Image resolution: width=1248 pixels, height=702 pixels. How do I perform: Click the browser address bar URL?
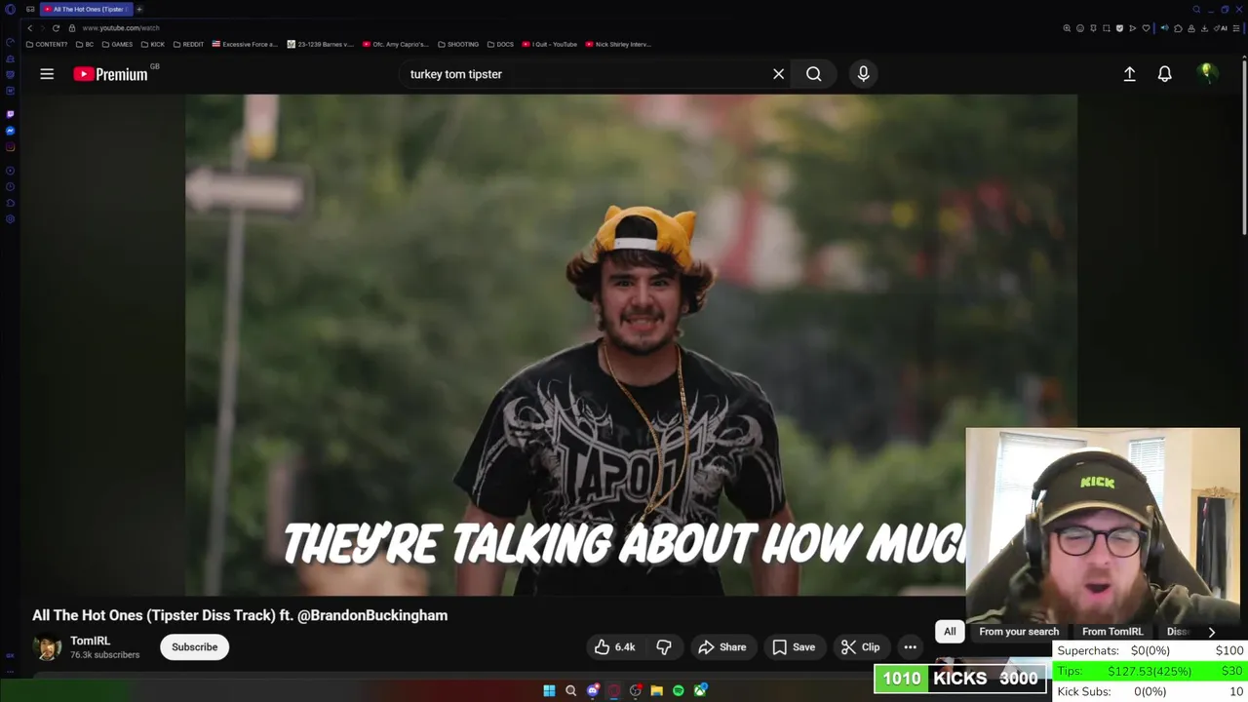click(121, 28)
